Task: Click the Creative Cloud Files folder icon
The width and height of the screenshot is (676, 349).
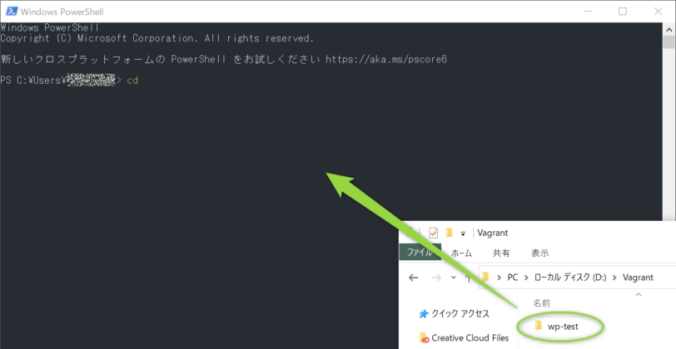Action: [x=424, y=338]
